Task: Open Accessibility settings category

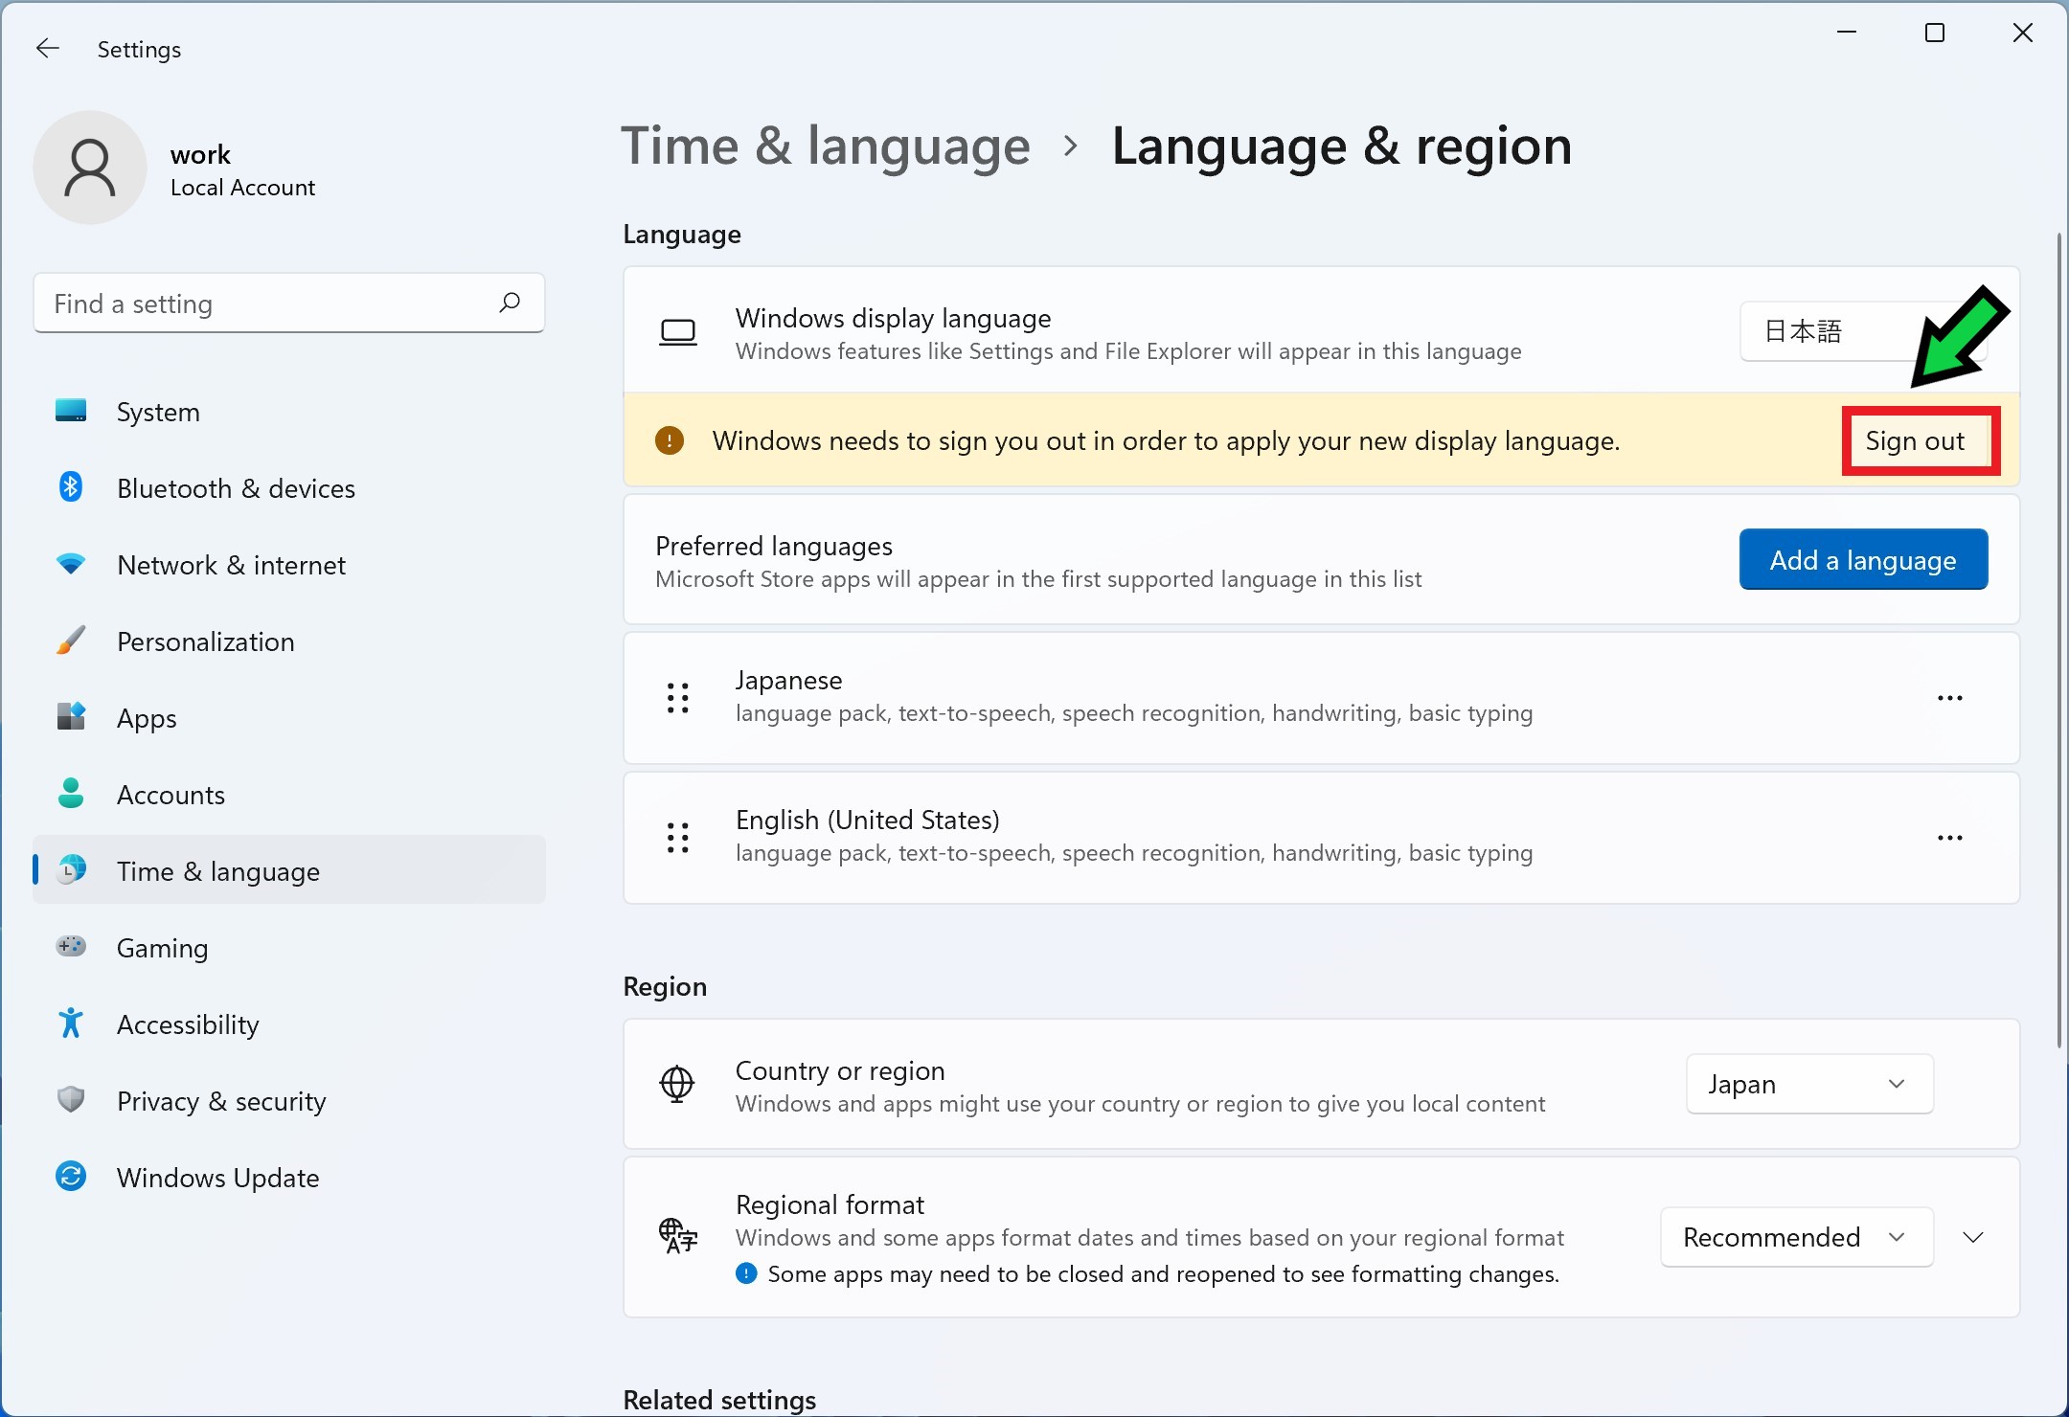Action: [289, 1024]
